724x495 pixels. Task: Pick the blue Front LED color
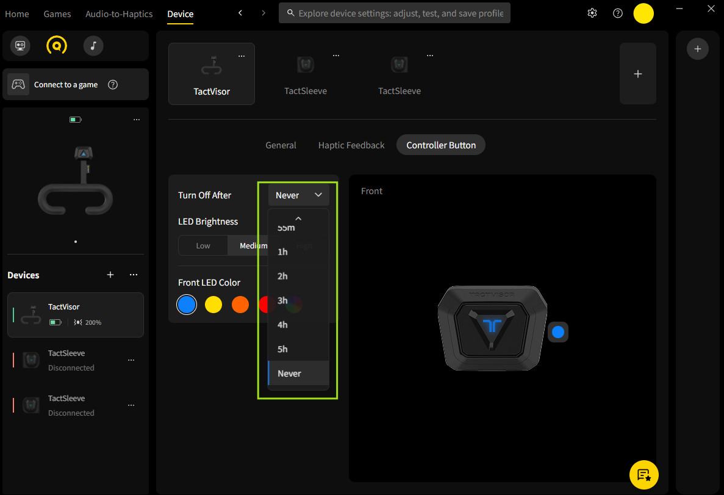pos(187,305)
